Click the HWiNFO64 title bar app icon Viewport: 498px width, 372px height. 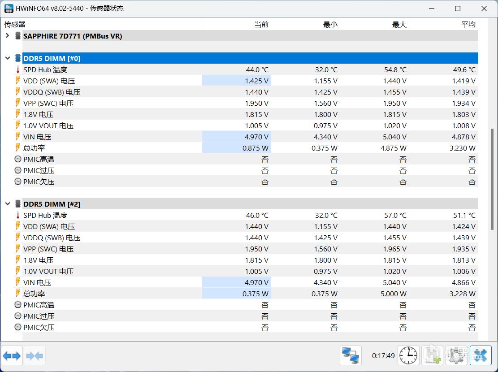(x=9, y=8)
